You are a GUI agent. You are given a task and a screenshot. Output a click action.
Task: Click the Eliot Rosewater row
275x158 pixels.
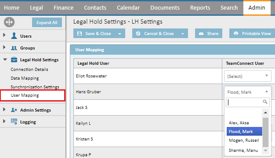pyautogui.click(x=148, y=76)
